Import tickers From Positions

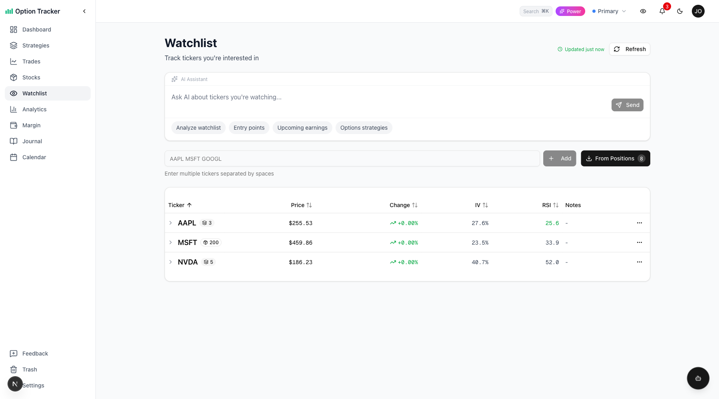(x=615, y=158)
